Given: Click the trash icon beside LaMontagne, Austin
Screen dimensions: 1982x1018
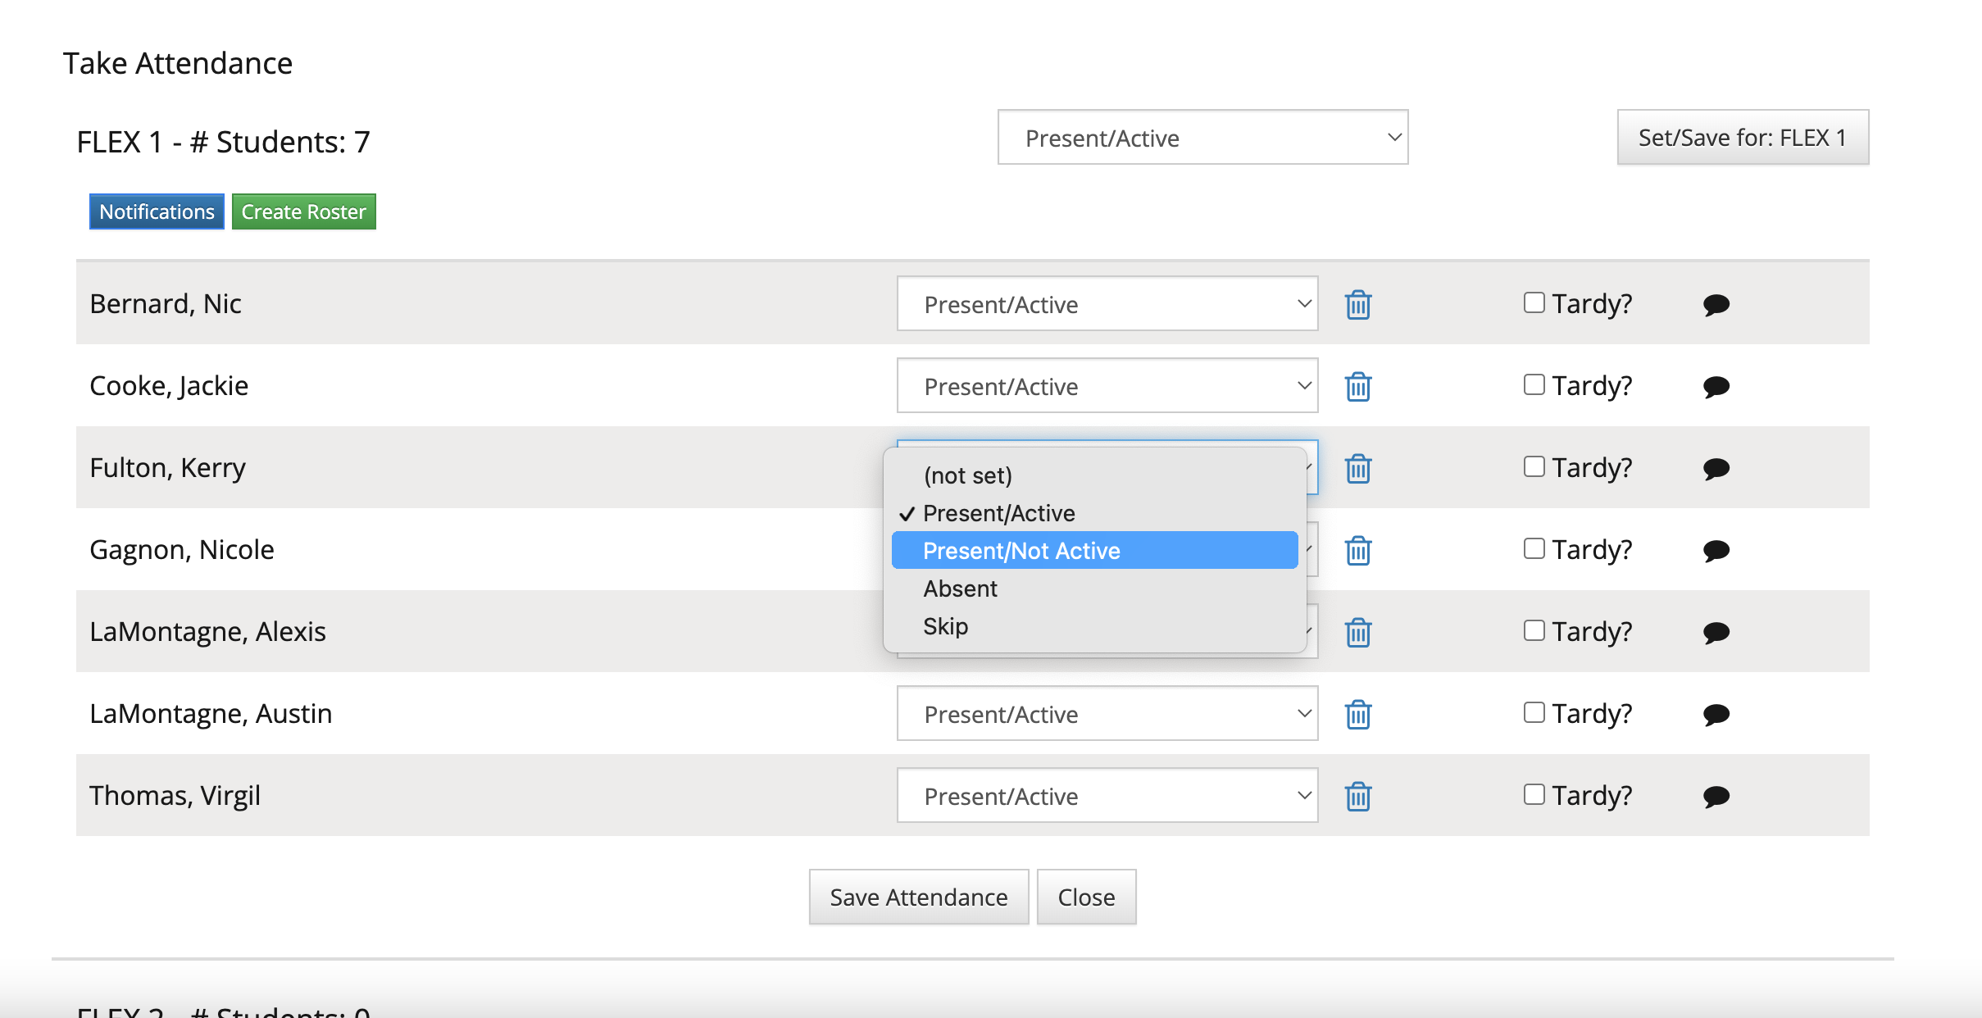Looking at the screenshot, I should coord(1357,713).
